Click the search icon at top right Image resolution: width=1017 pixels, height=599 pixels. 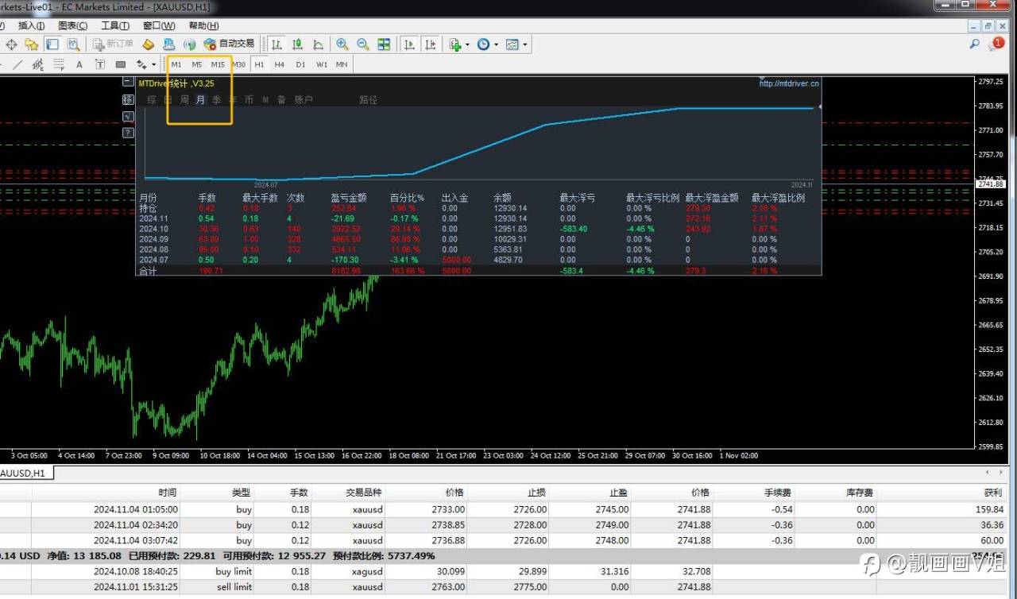[974, 44]
